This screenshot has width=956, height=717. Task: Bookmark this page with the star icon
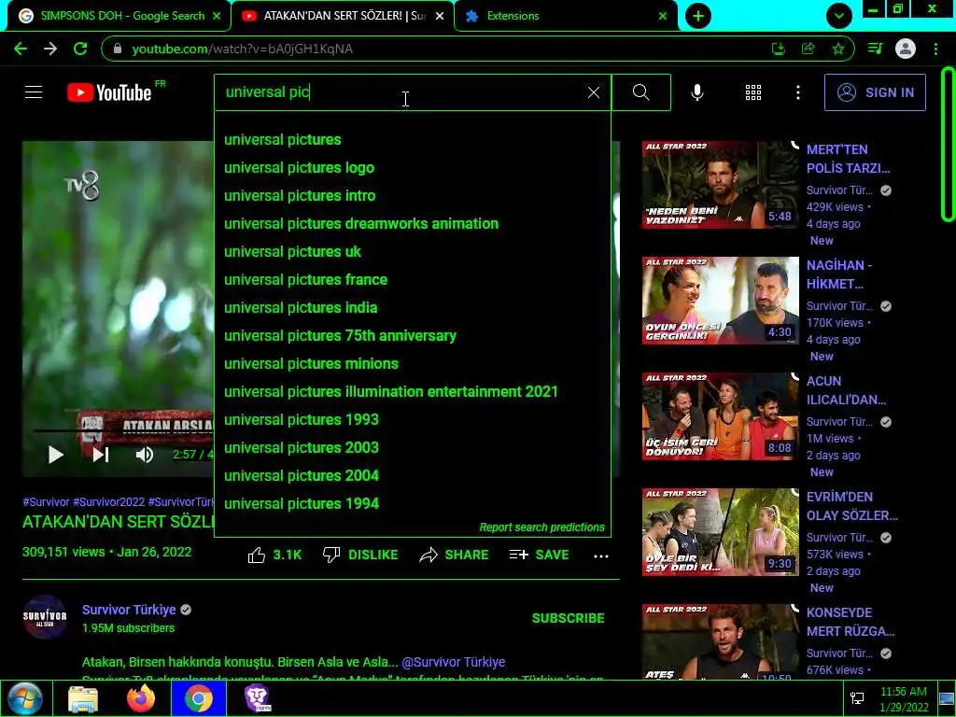coord(837,49)
